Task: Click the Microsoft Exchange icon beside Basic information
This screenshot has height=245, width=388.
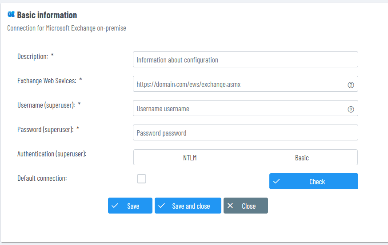Action: click(x=11, y=15)
